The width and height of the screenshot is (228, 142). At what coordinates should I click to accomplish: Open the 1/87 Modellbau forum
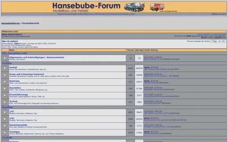(12, 111)
